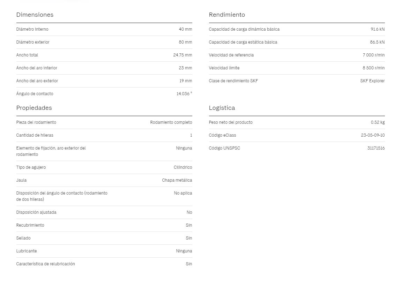Click the SKF Explorer performance class value
The width and height of the screenshot is (409, 288).
pos(372,81)
